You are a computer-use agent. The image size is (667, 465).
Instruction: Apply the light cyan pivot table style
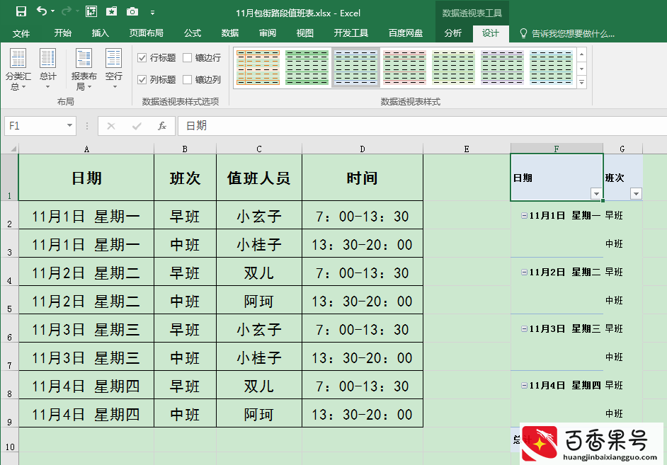click(x=552, y=67)
